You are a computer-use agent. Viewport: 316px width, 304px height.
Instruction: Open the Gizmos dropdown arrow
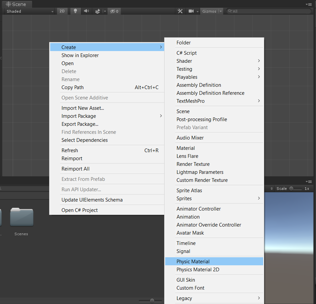click(221, 11)
